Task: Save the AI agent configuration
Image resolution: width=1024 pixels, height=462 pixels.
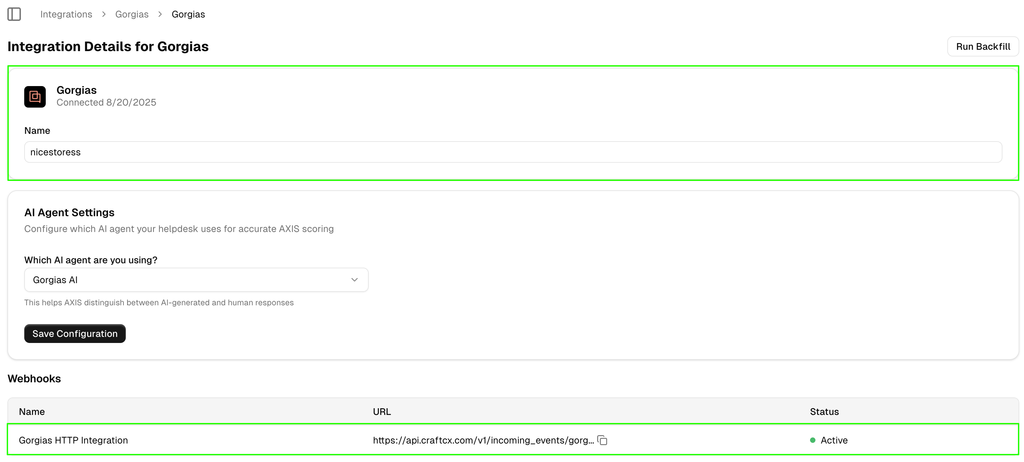Action: 75,333
